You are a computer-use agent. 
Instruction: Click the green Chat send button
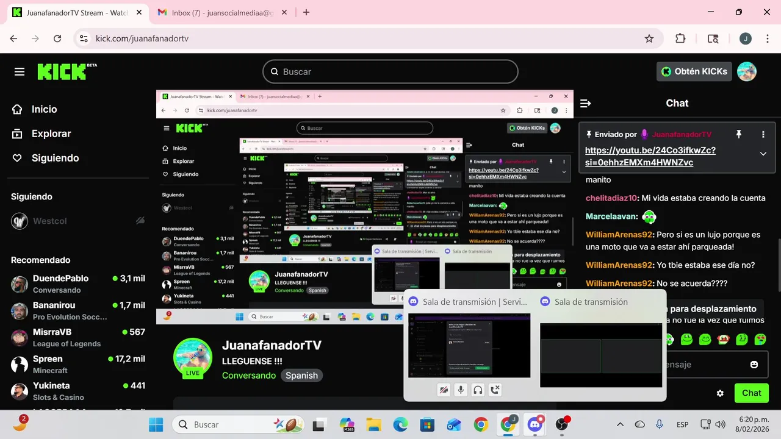752,393
